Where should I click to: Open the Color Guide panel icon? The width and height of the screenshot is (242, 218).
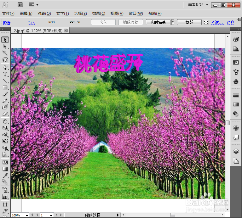point(236,49)
